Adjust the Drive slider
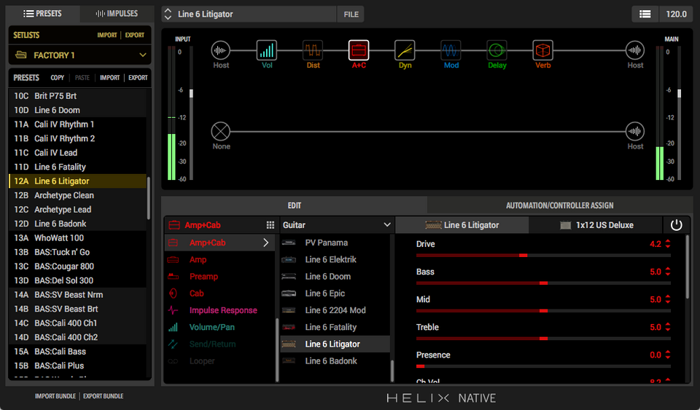This screenshot has width=700, height=410. [x=523, y=256]
